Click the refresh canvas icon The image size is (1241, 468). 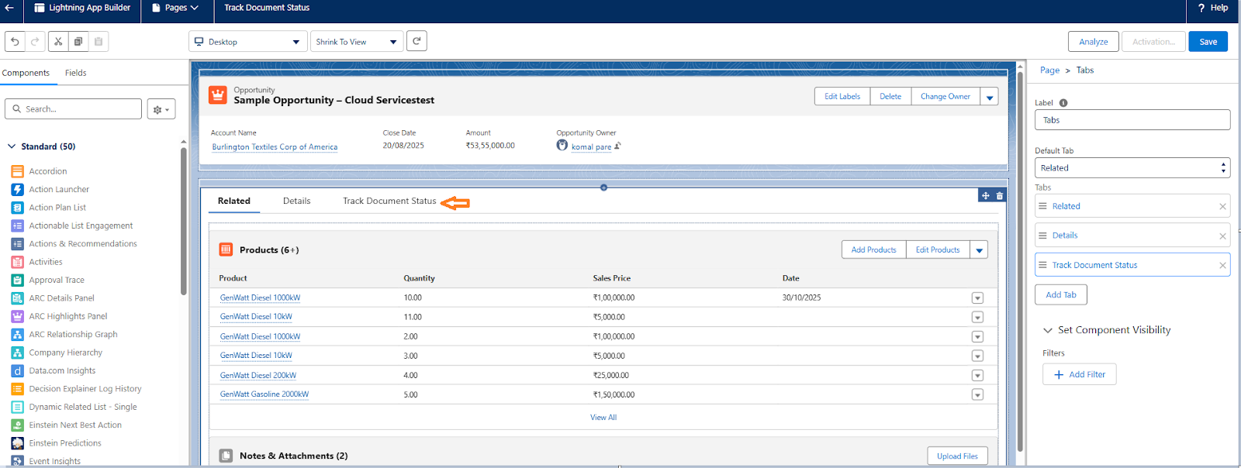(417, 41)
